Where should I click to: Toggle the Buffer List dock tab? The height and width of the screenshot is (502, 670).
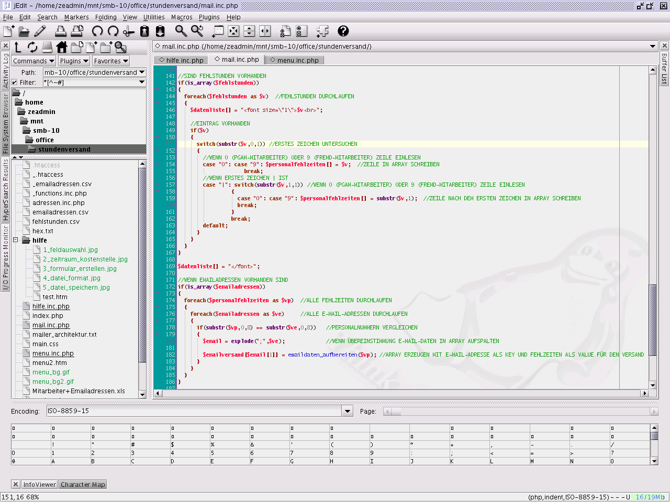(x=664, y=68)
